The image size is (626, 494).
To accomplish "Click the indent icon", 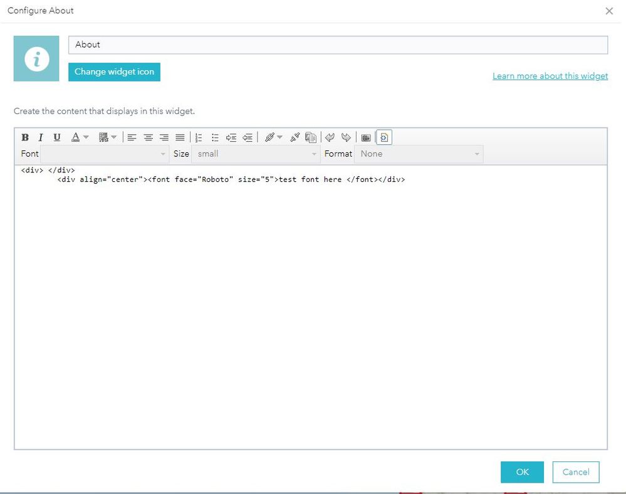I will coord(231,137).
